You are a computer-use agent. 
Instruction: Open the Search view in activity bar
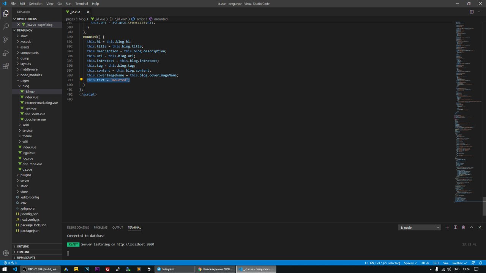coord(6,27)
